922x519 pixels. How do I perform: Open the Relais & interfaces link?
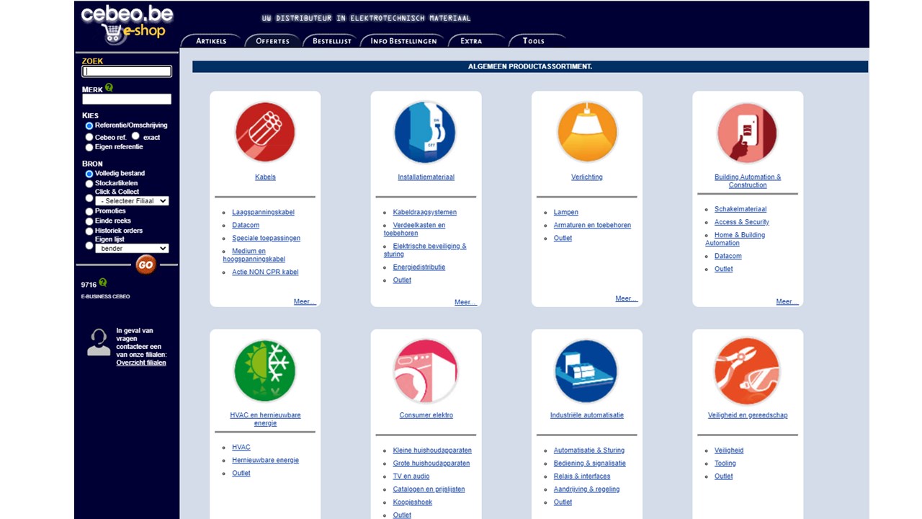[581, 476]
